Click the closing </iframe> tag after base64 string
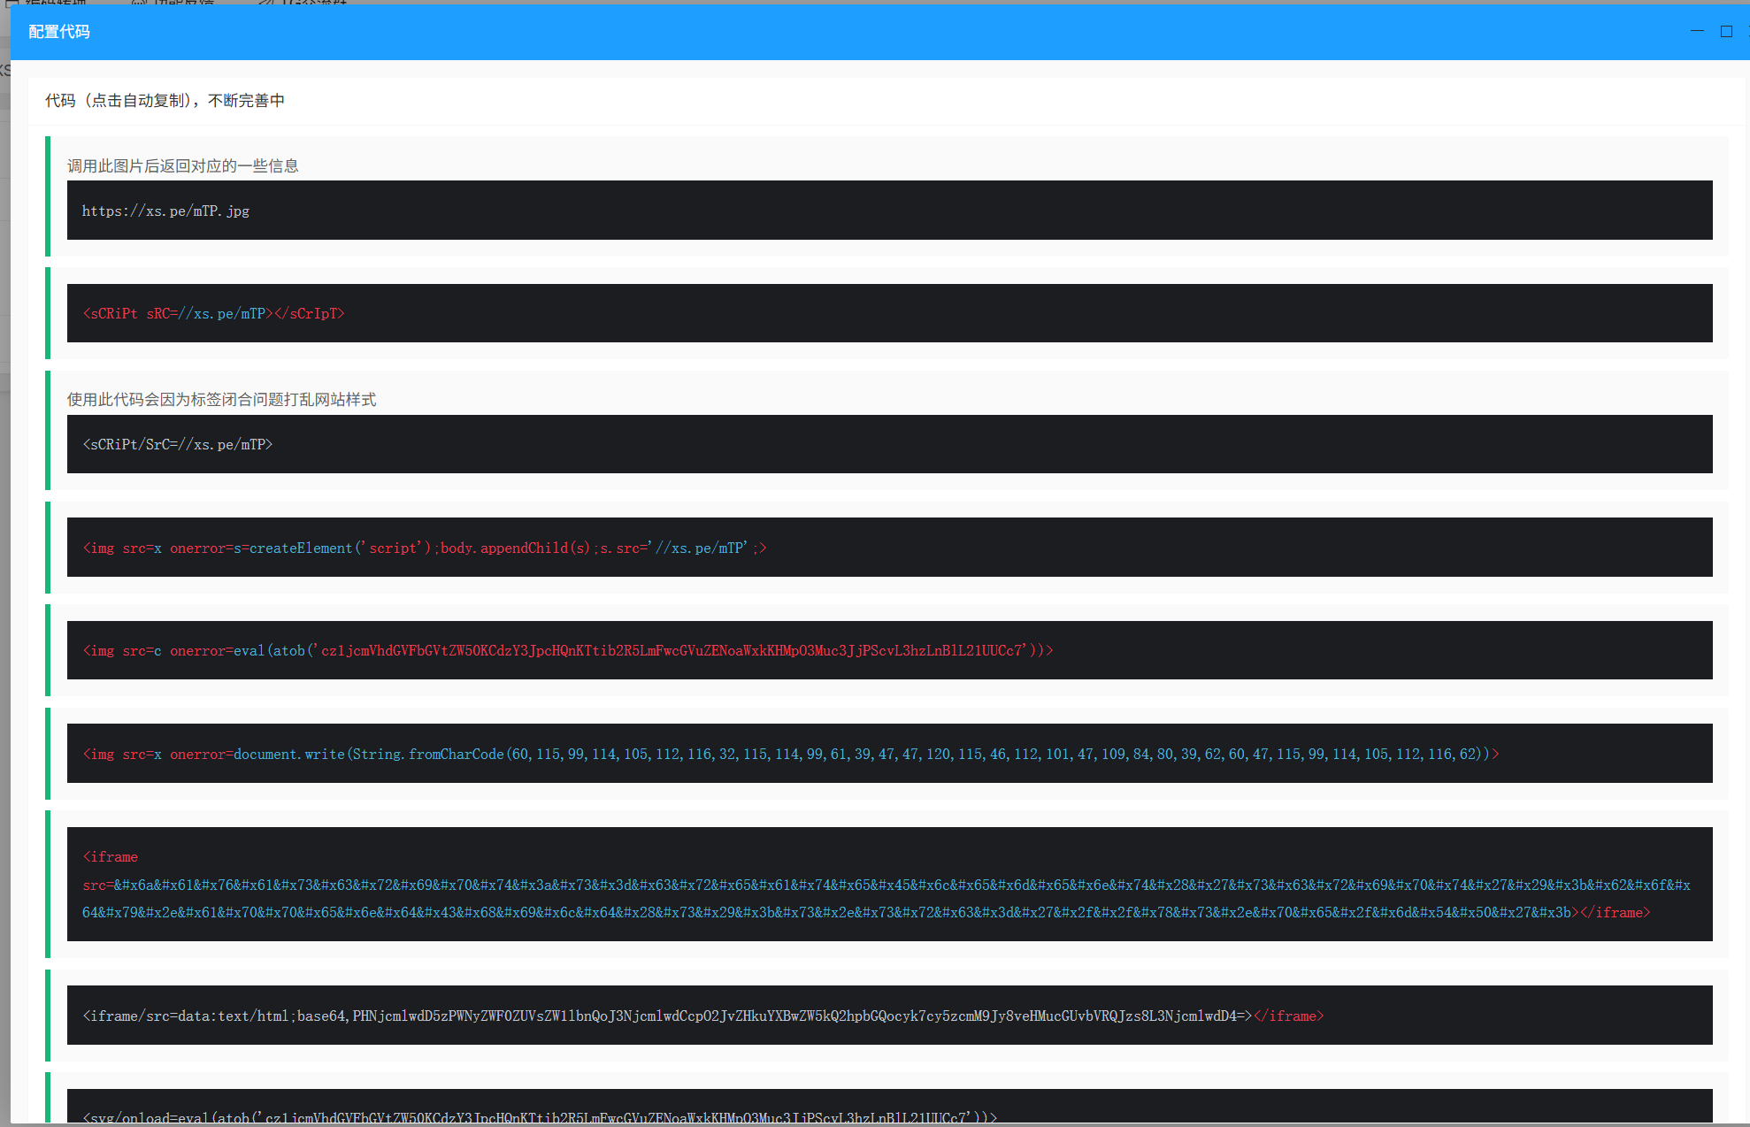The height and width of the screenshot is (1127, 1750). (1288, 1016)
